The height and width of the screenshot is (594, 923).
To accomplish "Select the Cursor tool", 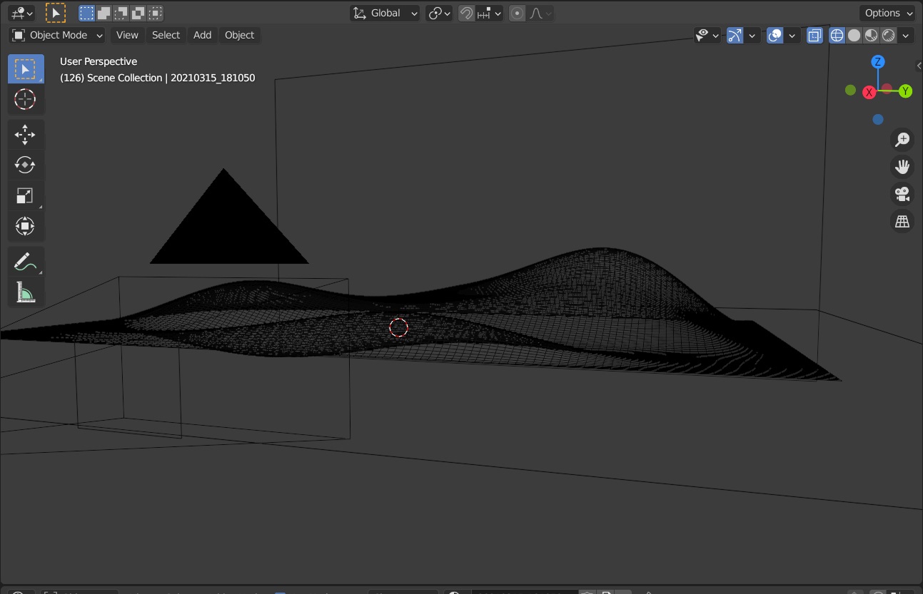I will [x=26, y=99].
